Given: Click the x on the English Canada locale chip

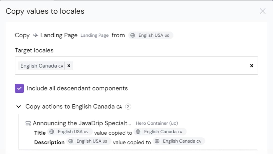Looking at the screenshot, I should [69, 66].
